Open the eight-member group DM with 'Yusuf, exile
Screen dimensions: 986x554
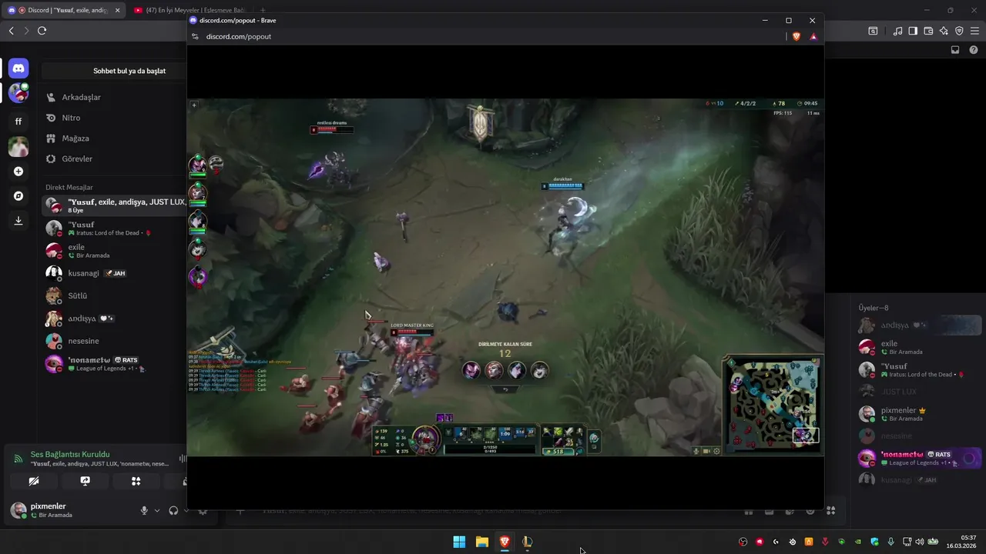114,205
